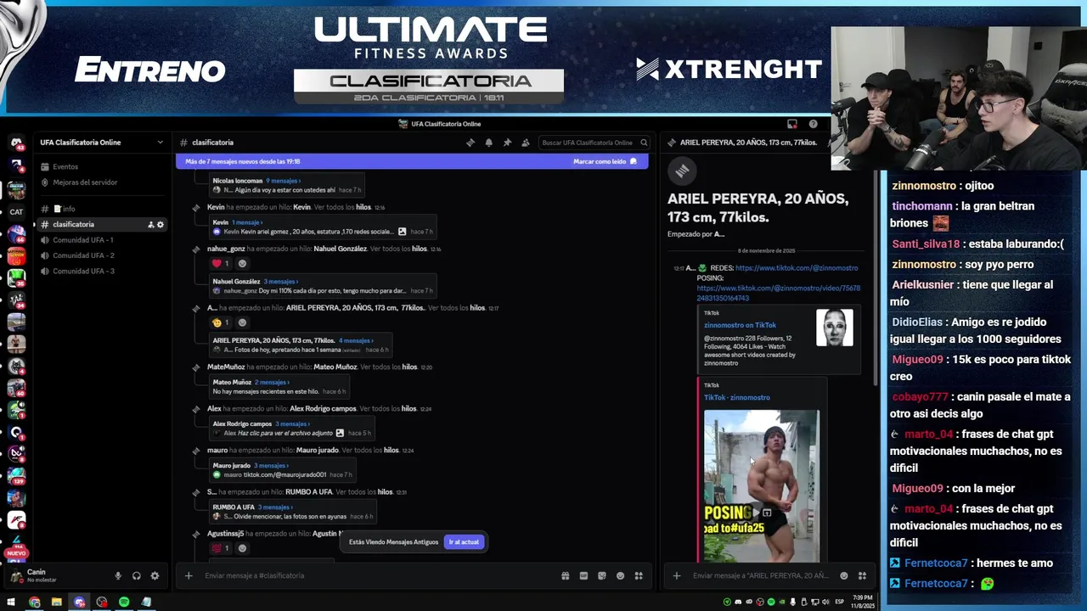Open user settings gear beside Canin
1087x611 pixels.
tap(155, 575)
